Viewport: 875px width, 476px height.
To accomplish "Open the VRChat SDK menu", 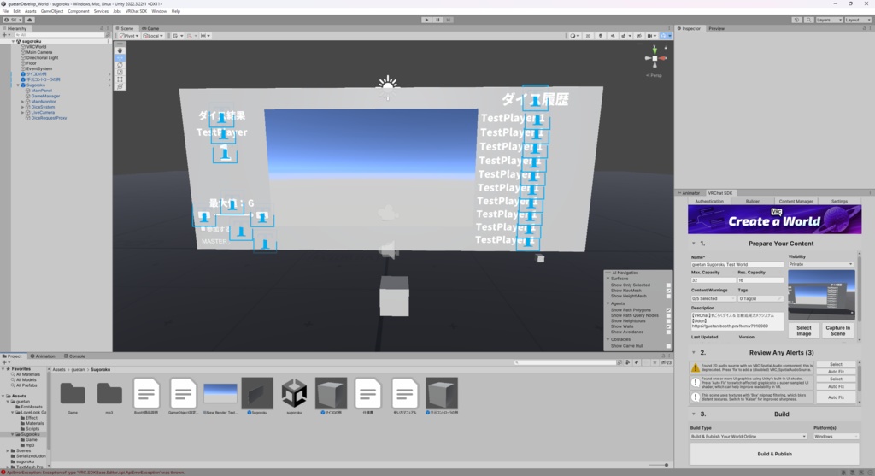I will click(136, 11).
